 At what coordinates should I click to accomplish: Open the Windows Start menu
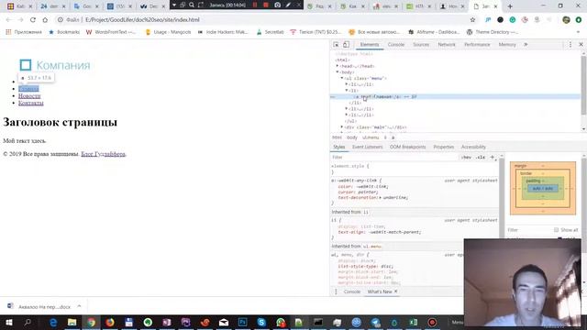click(8, 322)
